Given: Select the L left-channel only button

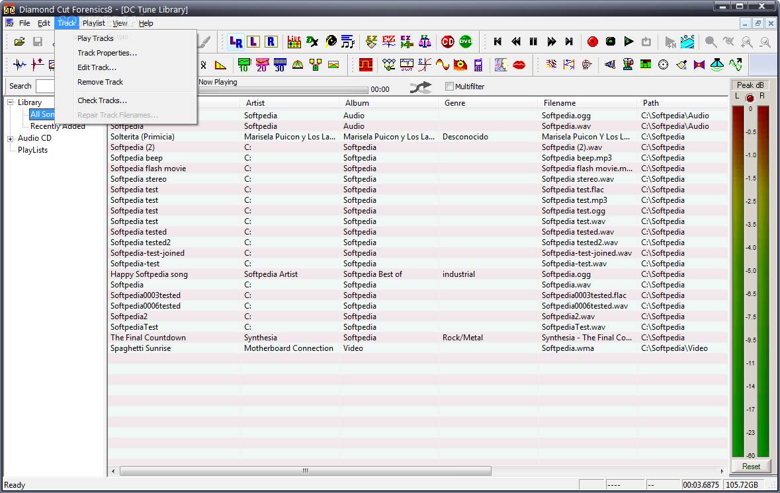Looking at the screenshot, I should [x=253, y=42].
